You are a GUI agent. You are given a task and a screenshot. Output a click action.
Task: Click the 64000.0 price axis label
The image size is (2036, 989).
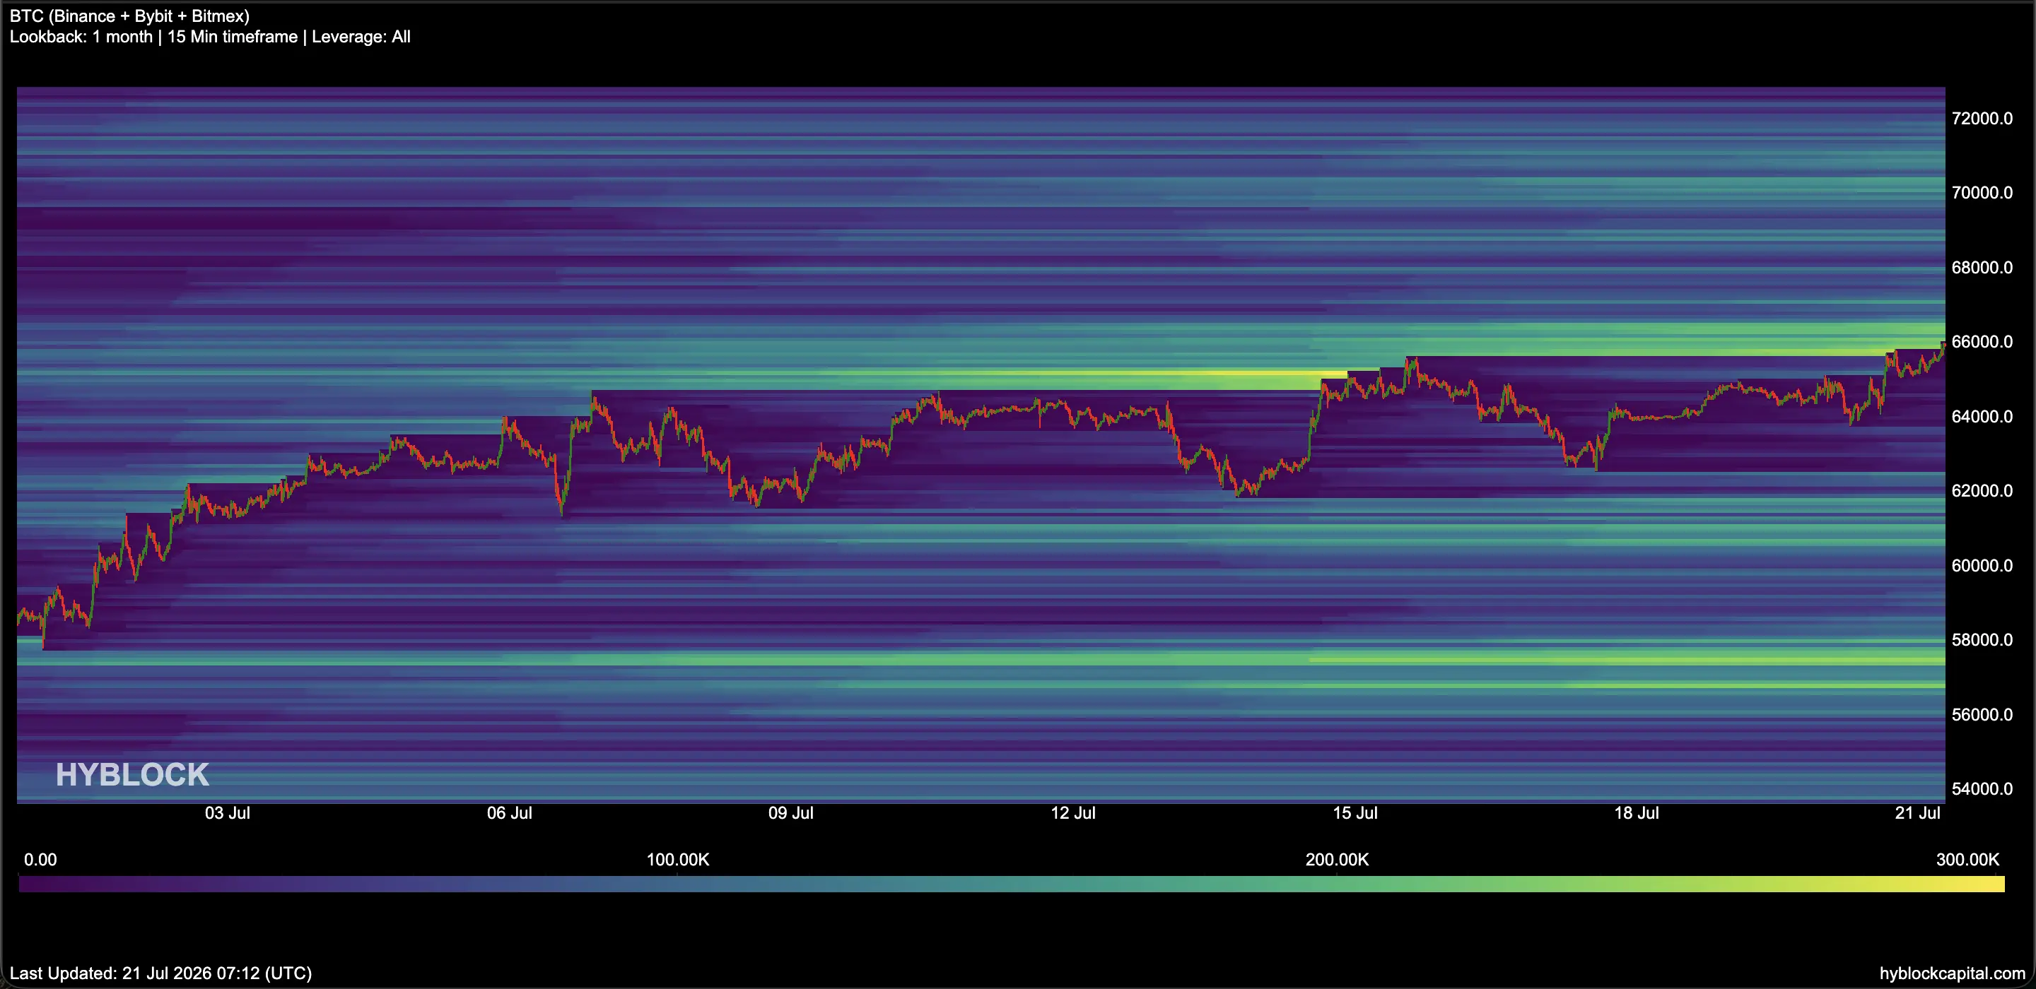[1982, 416]
